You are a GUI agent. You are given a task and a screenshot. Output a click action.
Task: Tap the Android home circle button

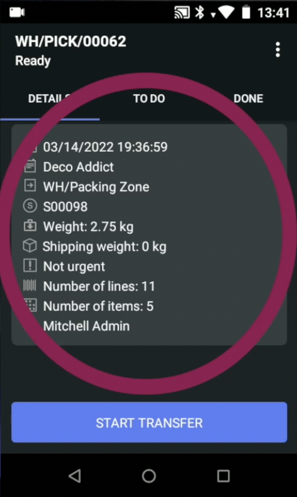149,475
